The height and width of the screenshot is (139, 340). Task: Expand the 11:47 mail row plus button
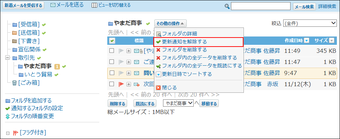coord(129,62)
